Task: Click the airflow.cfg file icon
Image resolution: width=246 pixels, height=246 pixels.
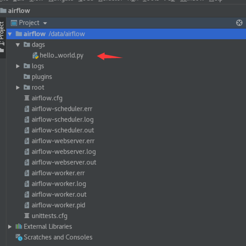Action: pyautogui.click(x=27, y=98)
